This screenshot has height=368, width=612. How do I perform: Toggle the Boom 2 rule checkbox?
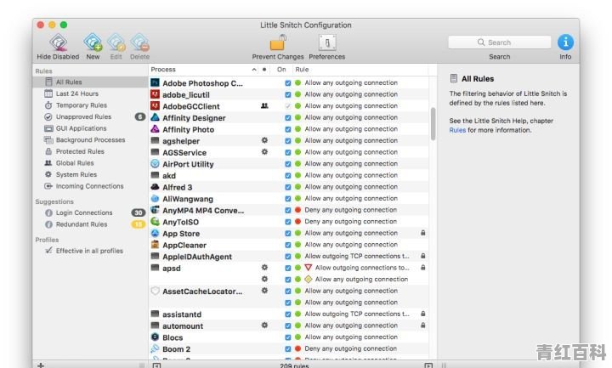click(288, 349)
